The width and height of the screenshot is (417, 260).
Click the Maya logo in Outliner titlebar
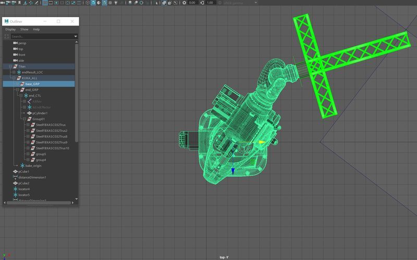point(6,21)
